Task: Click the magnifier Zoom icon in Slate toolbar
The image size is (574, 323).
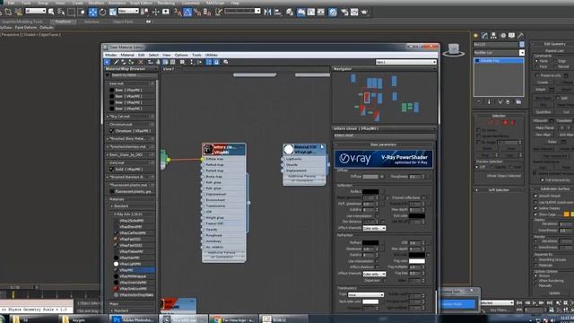Action: coord(226,62)
